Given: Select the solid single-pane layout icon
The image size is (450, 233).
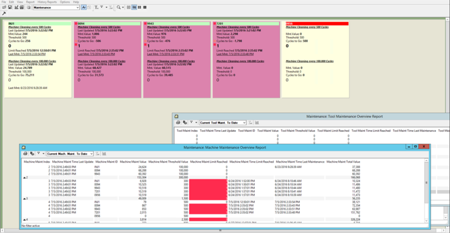Looking at the screenshot, I should tap(145, 7).
